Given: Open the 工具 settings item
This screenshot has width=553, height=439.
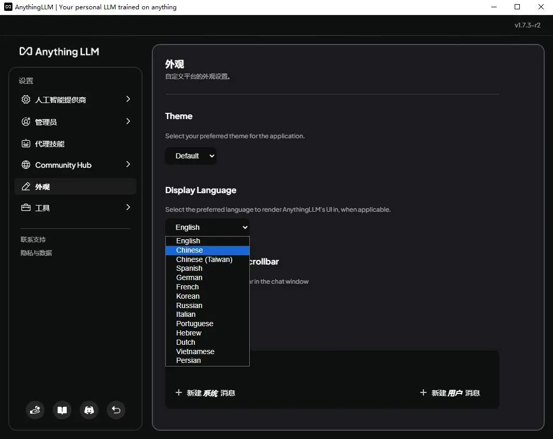Looking at the screenshot, I should [76, 208].
